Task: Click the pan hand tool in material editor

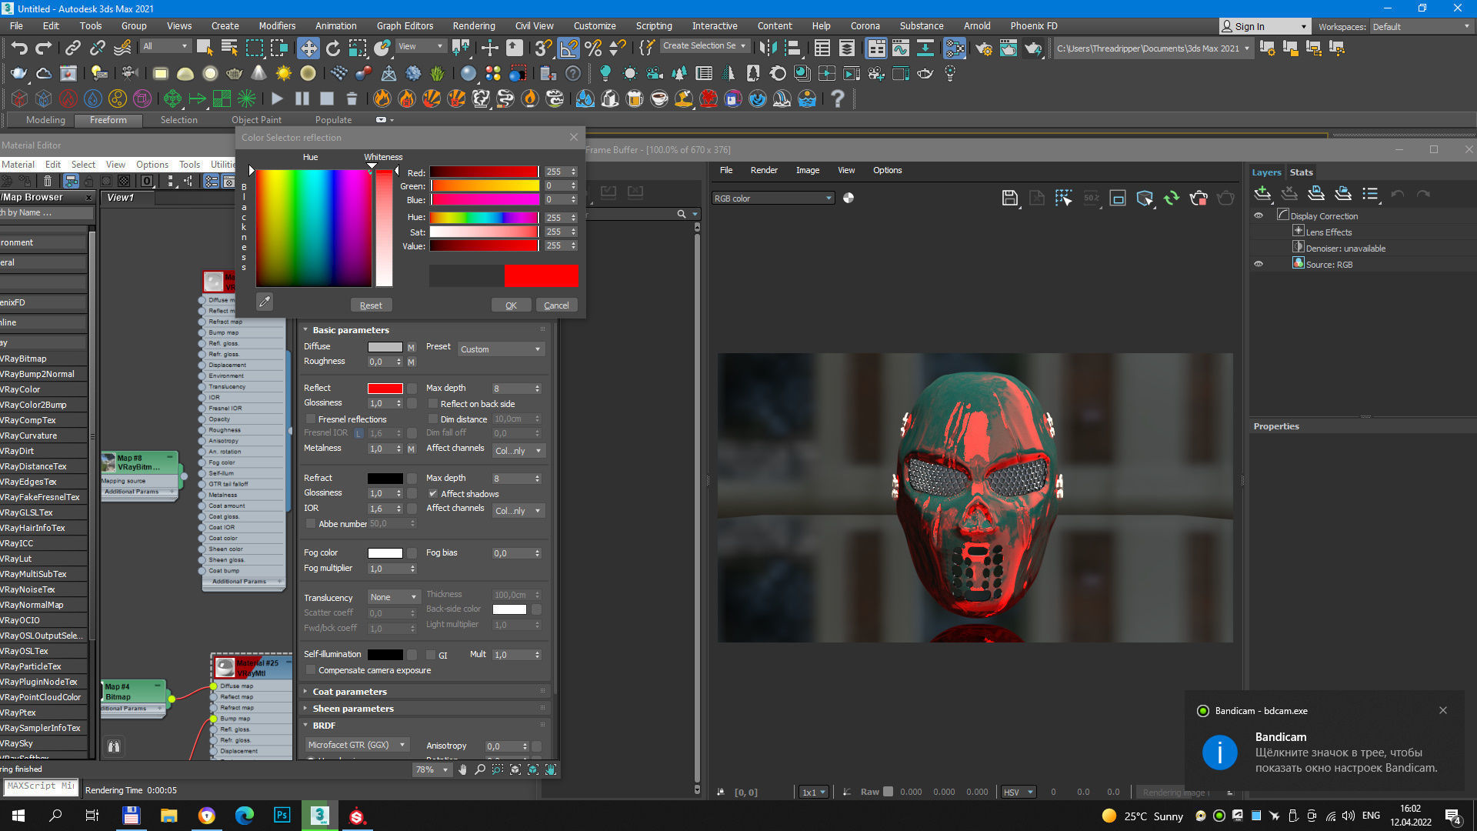Action: click(462, 769)
